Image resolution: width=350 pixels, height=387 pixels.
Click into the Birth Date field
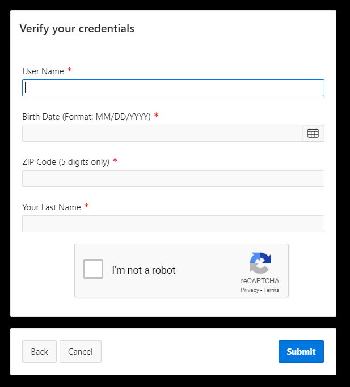pyautogui.click(x=162, y=133)
